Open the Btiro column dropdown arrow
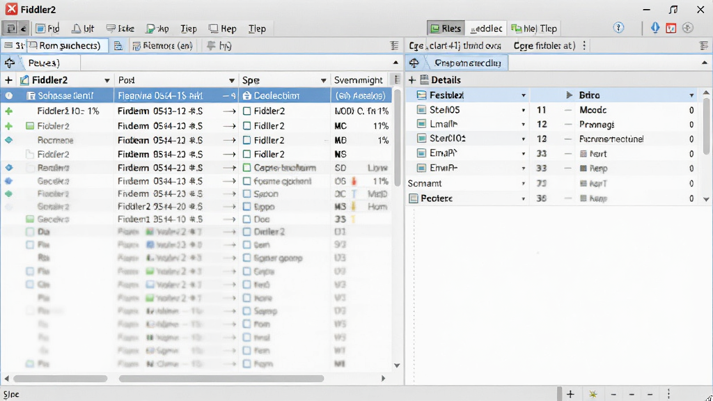Viewport: 713px width, 401px height. coord(691,95)
